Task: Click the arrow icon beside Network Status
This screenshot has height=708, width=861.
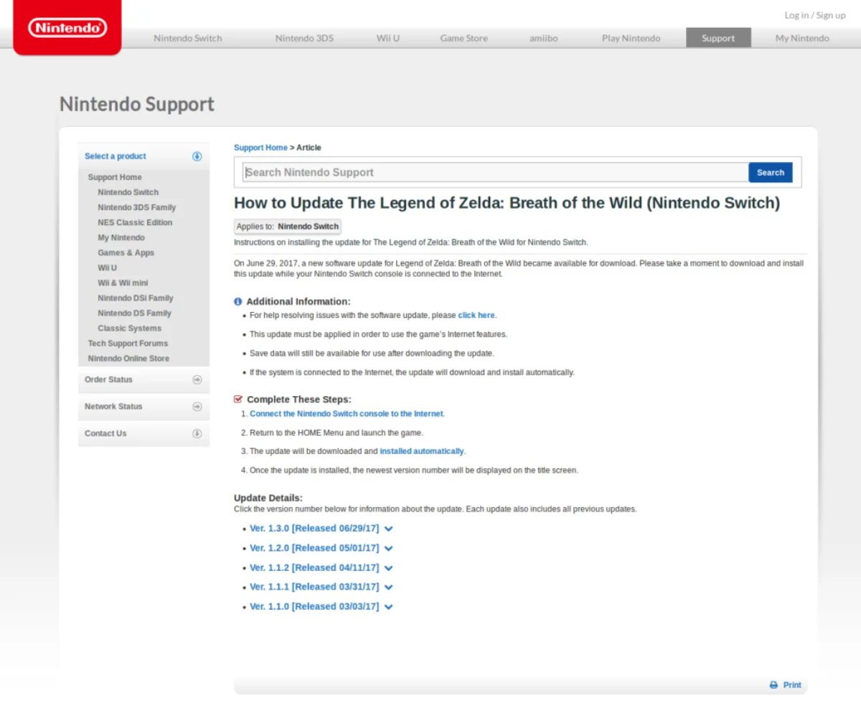Action: click(x=197, y=407)
